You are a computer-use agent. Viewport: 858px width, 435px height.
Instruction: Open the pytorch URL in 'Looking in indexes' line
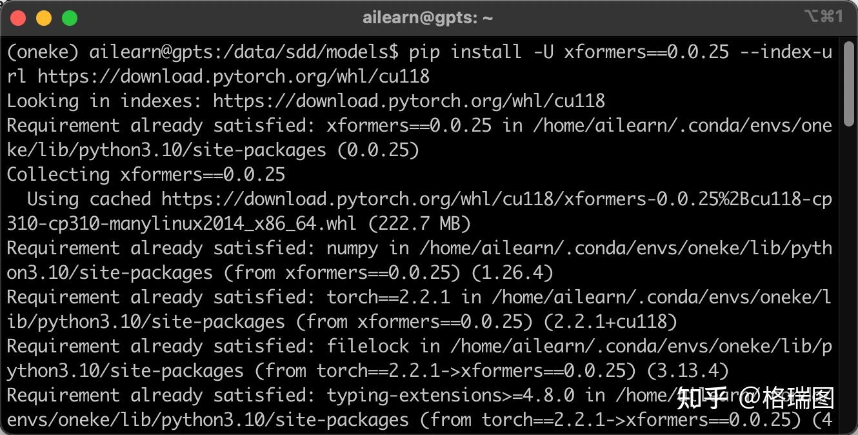pyautogui.click(x=408, y=101)
